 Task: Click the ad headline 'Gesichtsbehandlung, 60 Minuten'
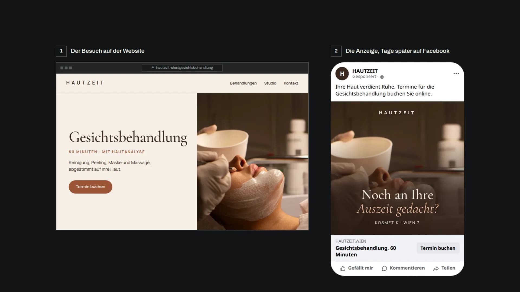click(366, 251)
